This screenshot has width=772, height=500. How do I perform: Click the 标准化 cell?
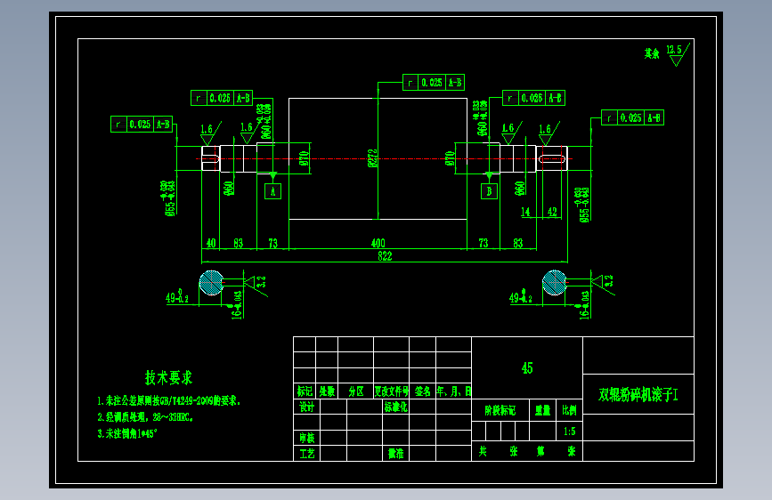396,407
